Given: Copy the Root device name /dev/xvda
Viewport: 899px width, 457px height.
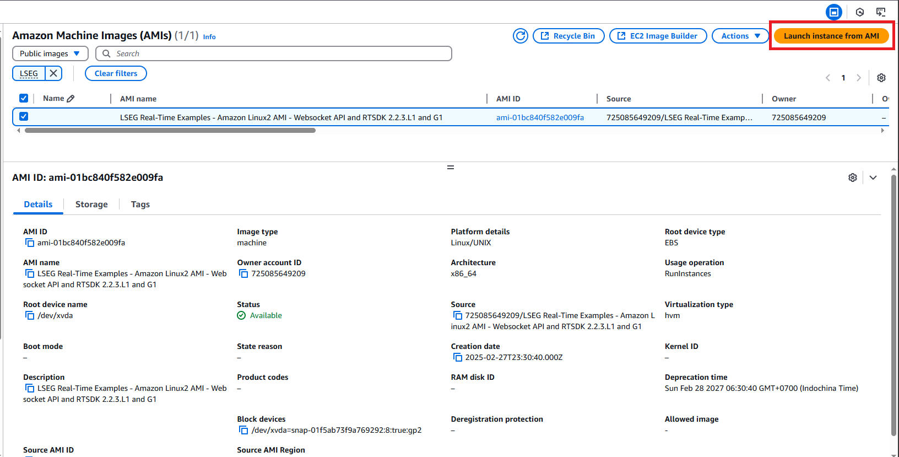Looking at the screenshot, I should point(30,315).
